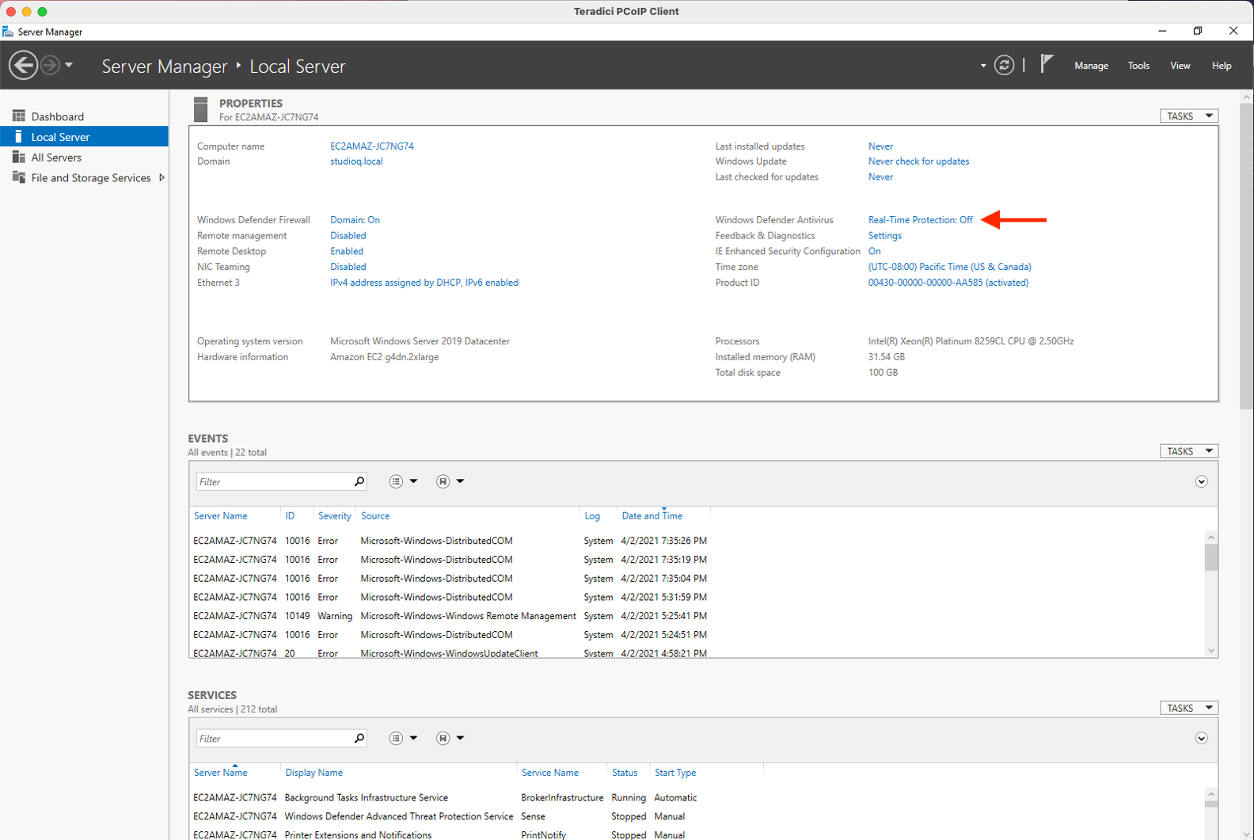
Task: Open the Events TASKS dropdown
Action: click(1188, 451)
